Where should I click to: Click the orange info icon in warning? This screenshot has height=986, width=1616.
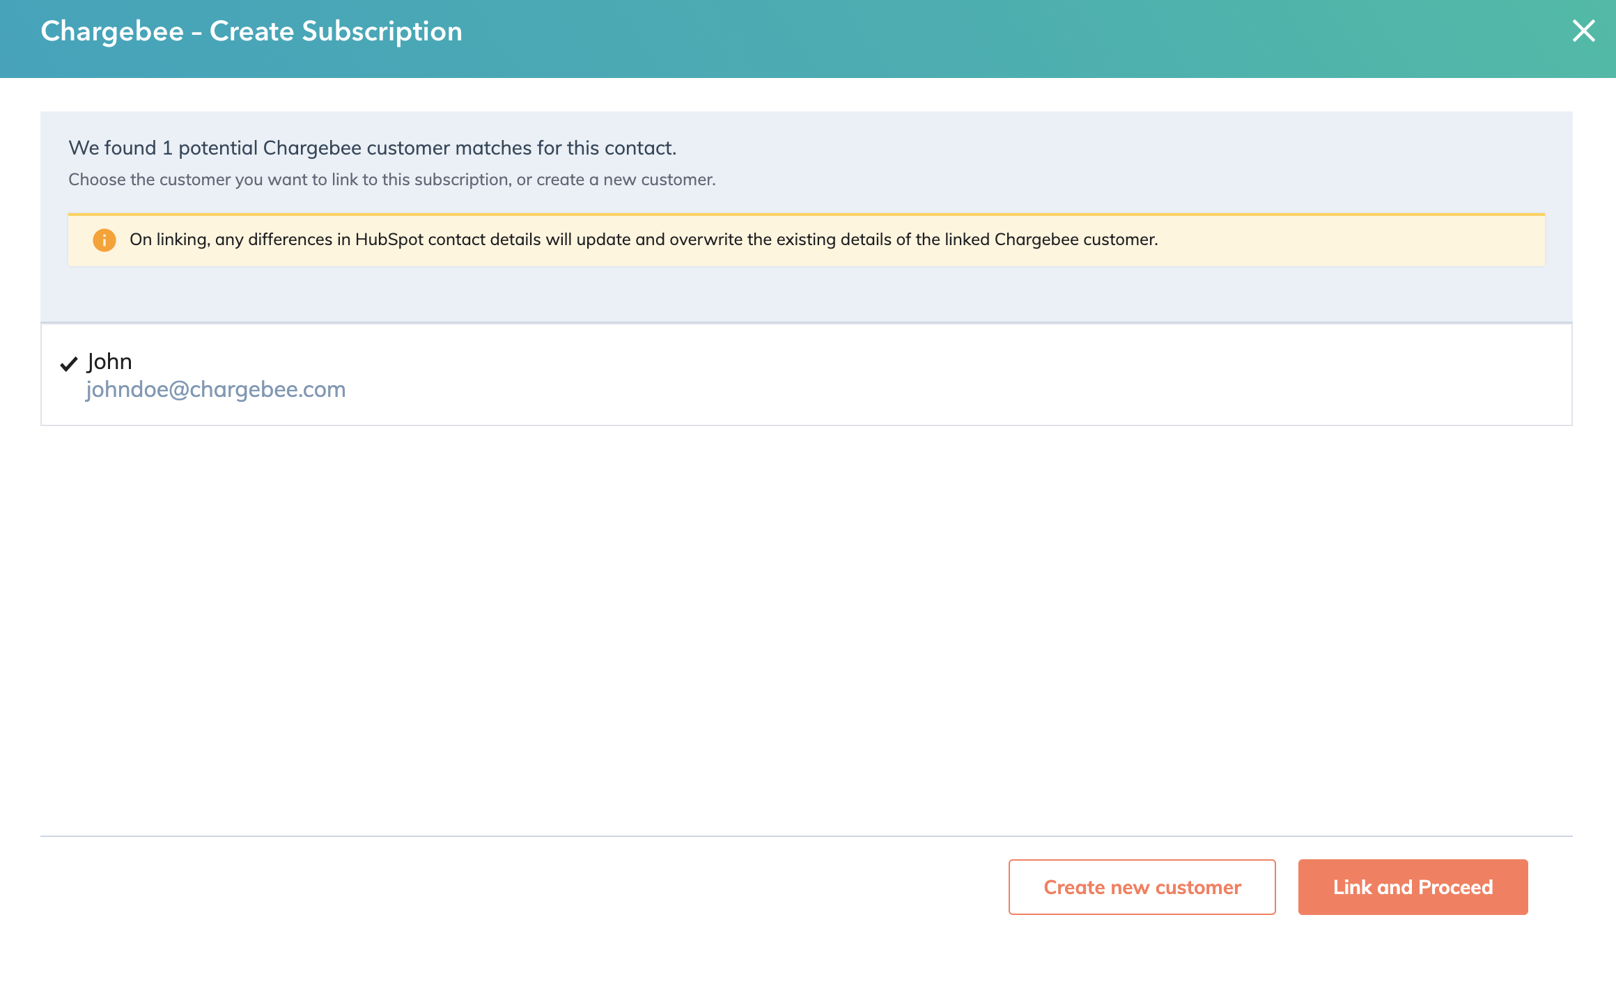pos(104,240)
